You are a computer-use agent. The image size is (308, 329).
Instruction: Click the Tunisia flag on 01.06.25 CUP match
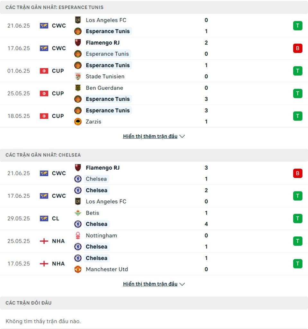(44, 71)
